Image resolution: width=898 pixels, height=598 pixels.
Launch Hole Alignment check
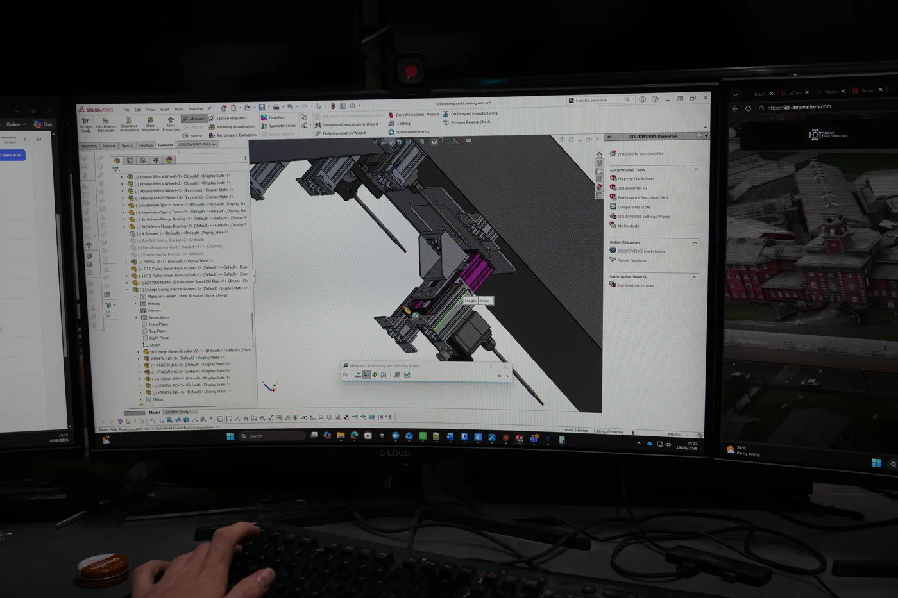[150, 124]
